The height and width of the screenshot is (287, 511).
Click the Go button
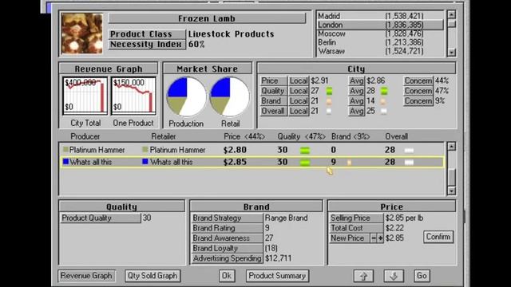[x=422, y=276]
